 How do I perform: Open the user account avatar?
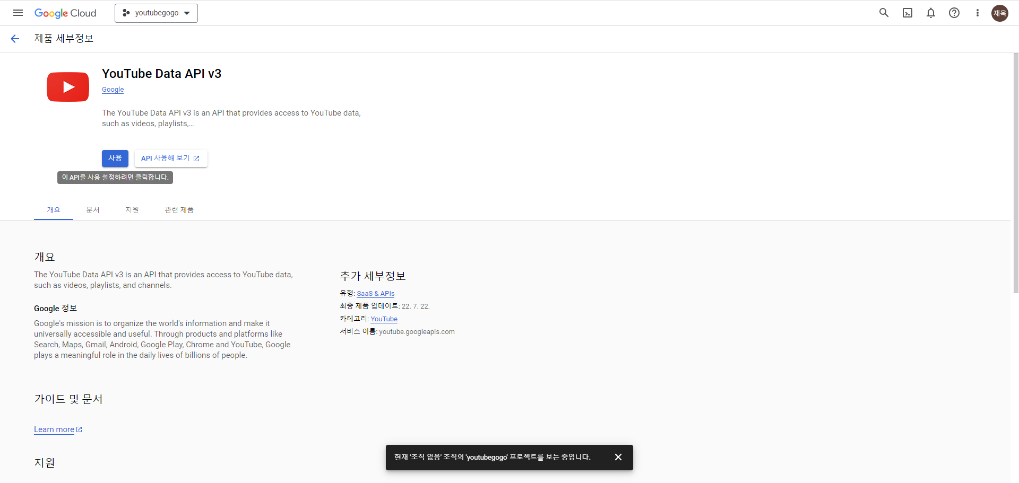(1000, 13)
